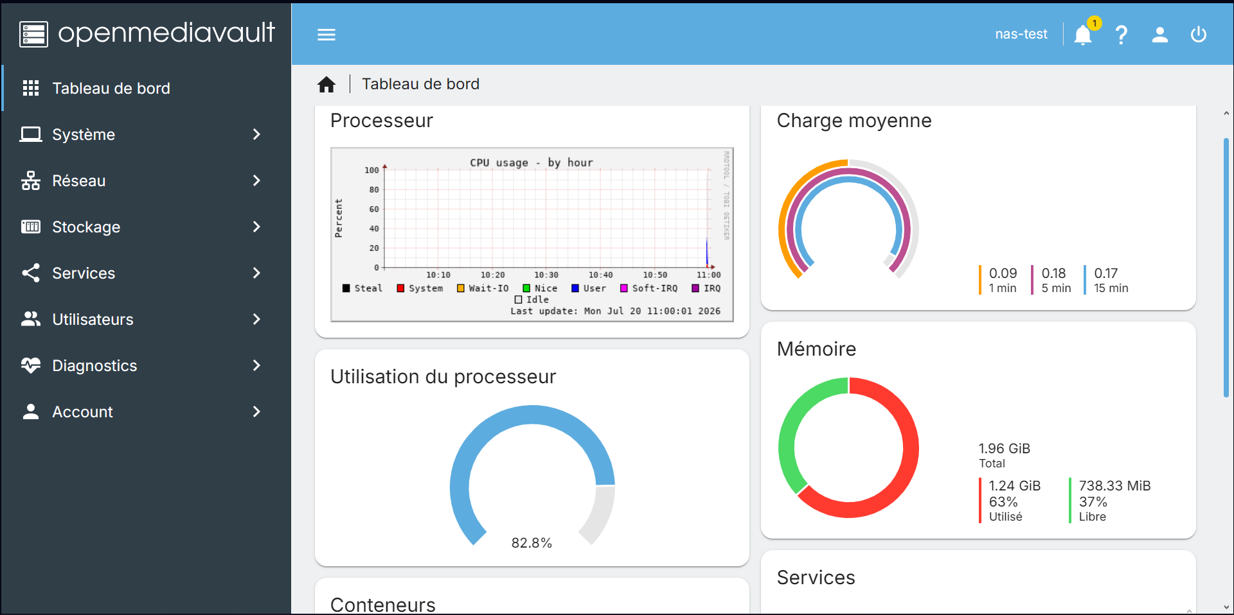The image size is (1234, 615).
Task: Click the Account person icon
Action: pos(31,411)
